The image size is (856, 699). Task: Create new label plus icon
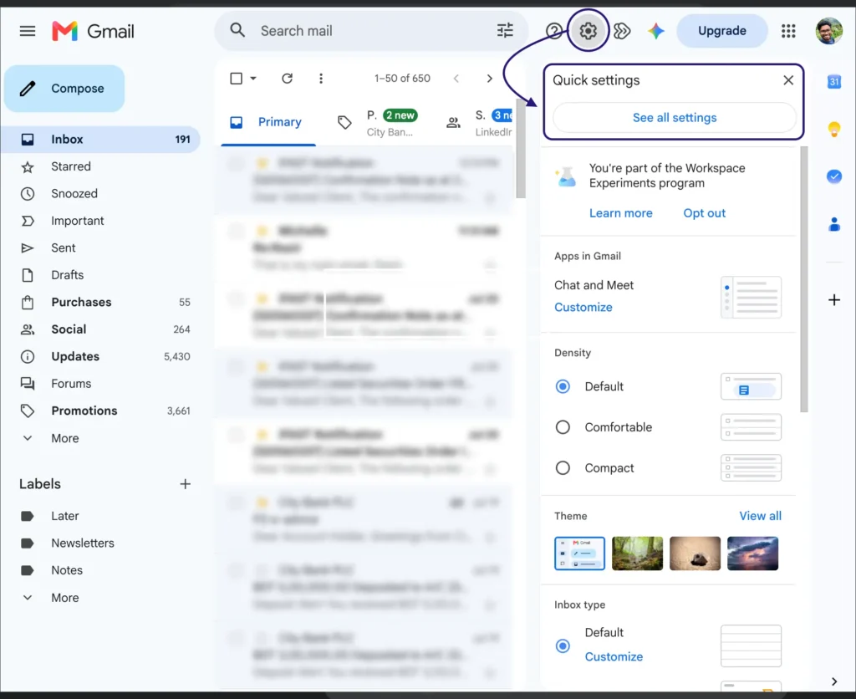pos(185,484)
